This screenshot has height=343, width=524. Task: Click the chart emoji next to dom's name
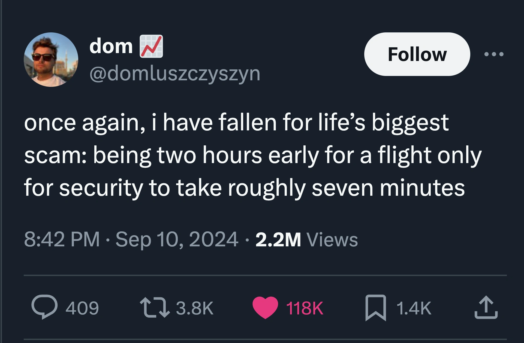[151, 47]
